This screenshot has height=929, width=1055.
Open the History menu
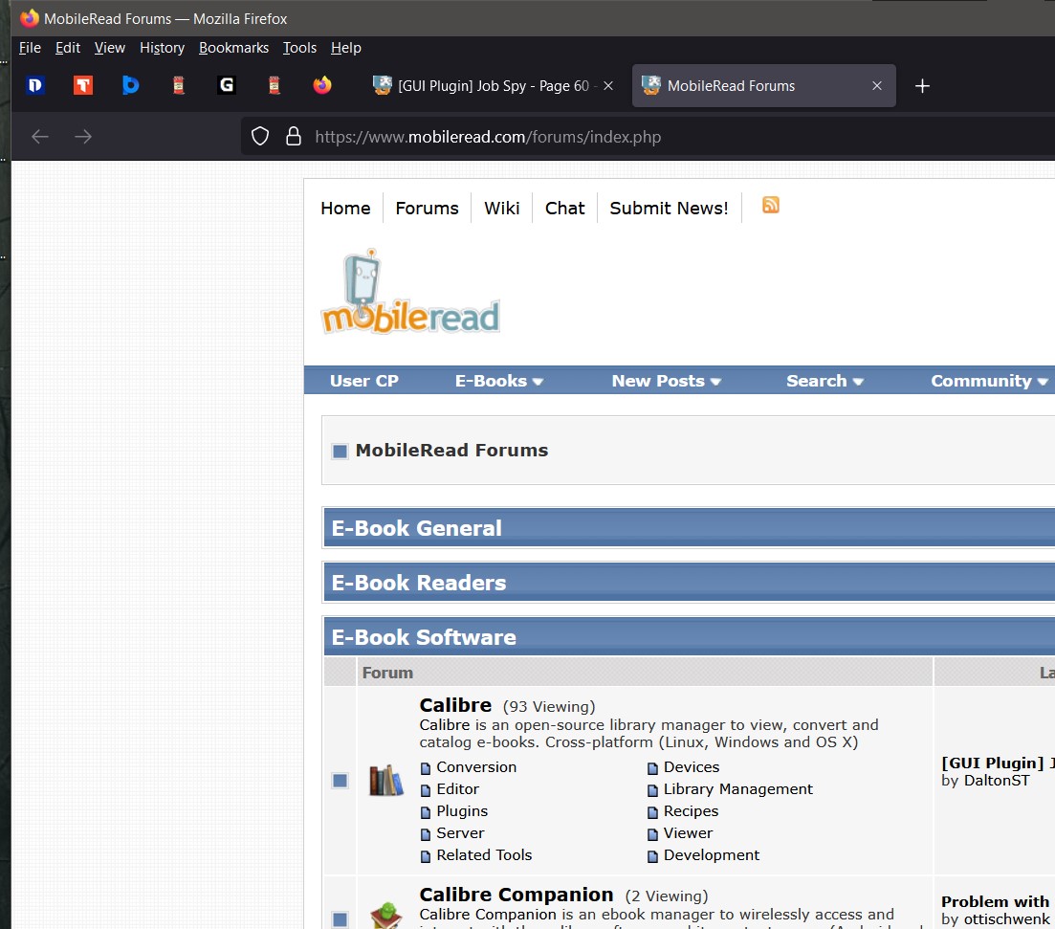tap(163, 48)
